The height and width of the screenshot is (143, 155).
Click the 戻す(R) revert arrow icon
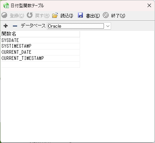[30, 15]
